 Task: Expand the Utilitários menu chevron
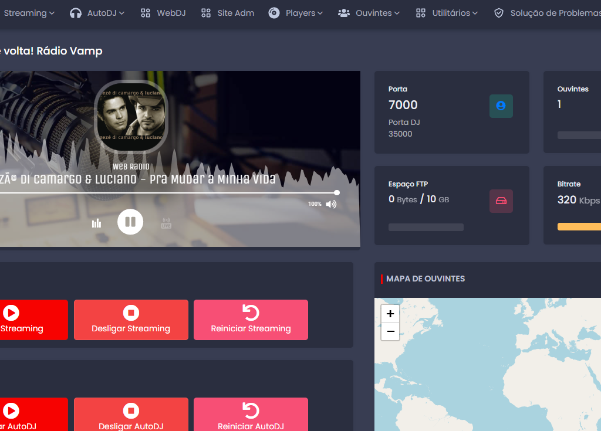coord(475,13)
